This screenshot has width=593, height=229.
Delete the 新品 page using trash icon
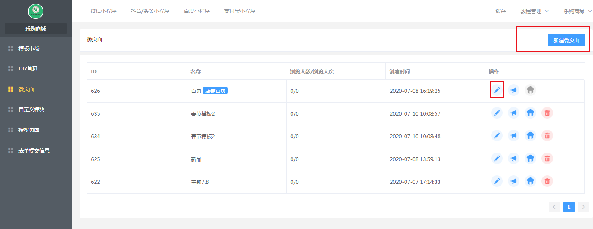[x=547, y=159]
